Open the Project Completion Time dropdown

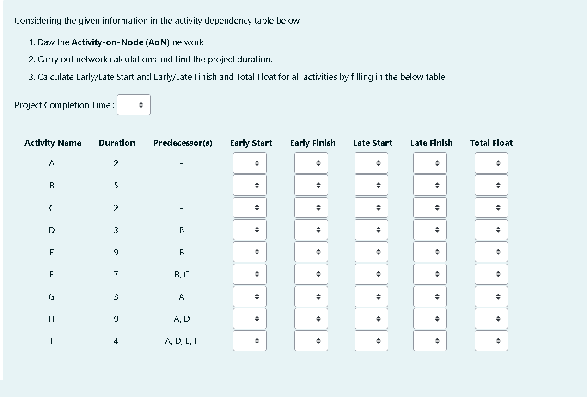[x=134, y=105]
